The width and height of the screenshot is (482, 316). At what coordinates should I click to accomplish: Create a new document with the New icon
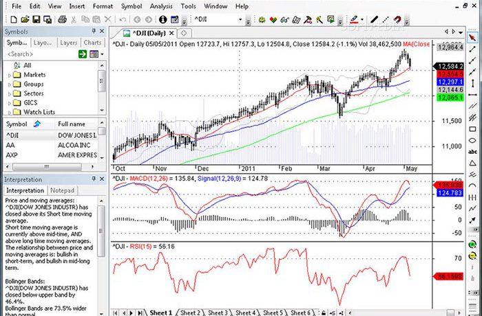click(14, 20)
